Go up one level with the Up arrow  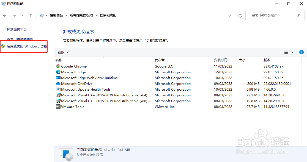tap(31, 15)
